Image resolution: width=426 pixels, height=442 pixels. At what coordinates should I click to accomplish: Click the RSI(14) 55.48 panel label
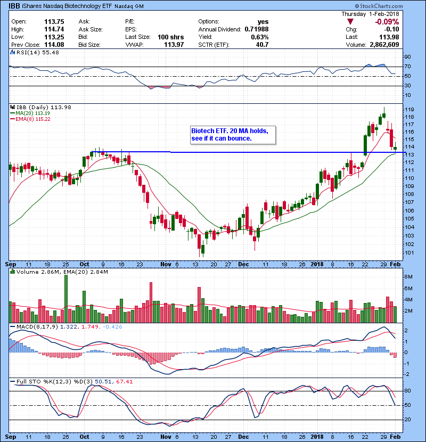[37, 52]
